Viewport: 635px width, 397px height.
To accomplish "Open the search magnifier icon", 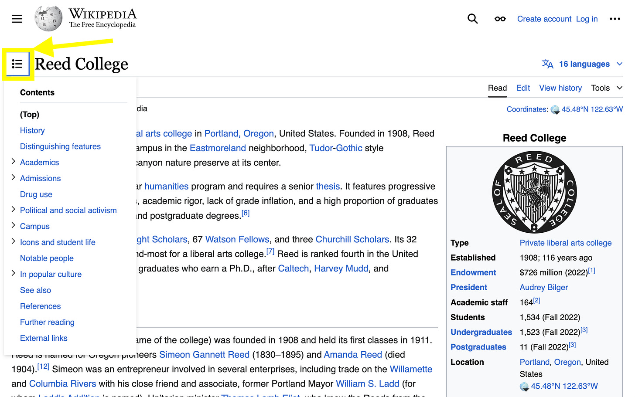I will 472,19.
